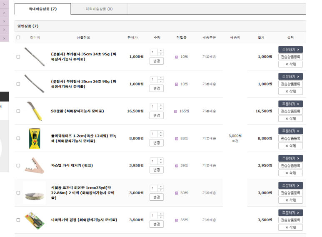Image resolution: width=322 pixels, height=237 pixels.
Task: Focus quantity field of 다목적가위 검정
Action: pyautogui.click(x=154, y=215)
